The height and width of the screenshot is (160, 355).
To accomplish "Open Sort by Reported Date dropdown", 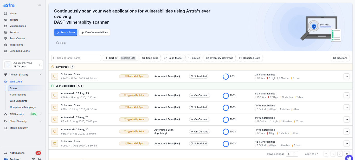I will [x=120, y=58].
